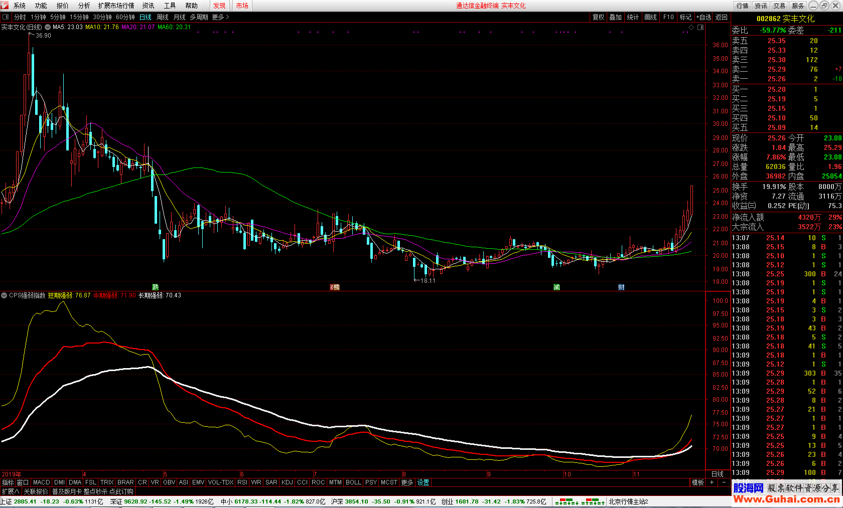Click the Tongdaxin logo icon
The width and height of the screenshot is (843, 508).
pyautogui.click(x=5, y=6)
